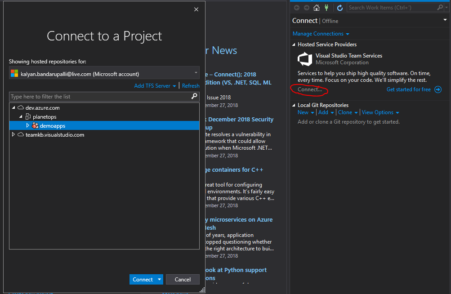Screen dimensions: 451x294
Task: Open the Connect page title dropdown arrow
Action: (x=445, y=20)
